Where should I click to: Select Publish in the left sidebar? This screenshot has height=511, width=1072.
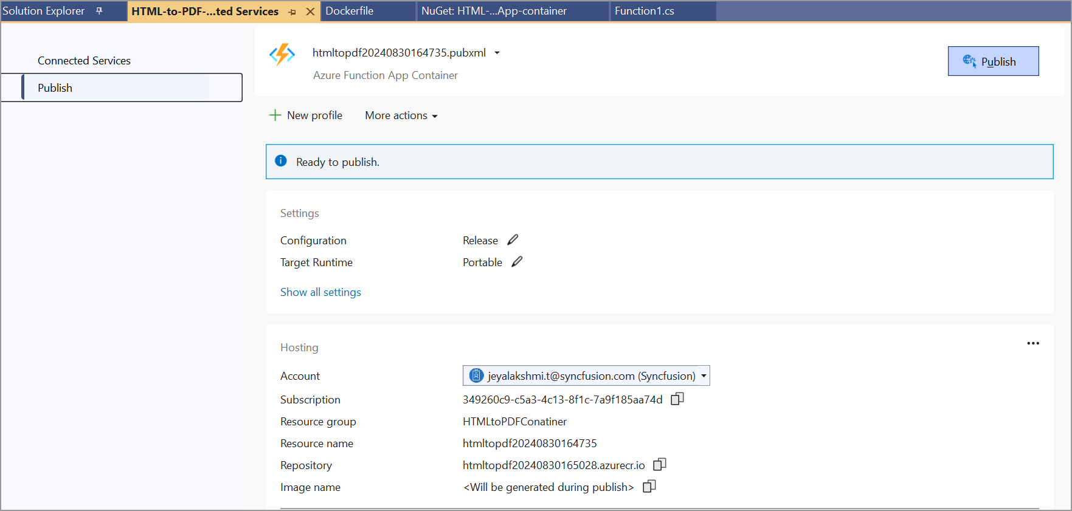pyautogui.click(x=55, y=88)
